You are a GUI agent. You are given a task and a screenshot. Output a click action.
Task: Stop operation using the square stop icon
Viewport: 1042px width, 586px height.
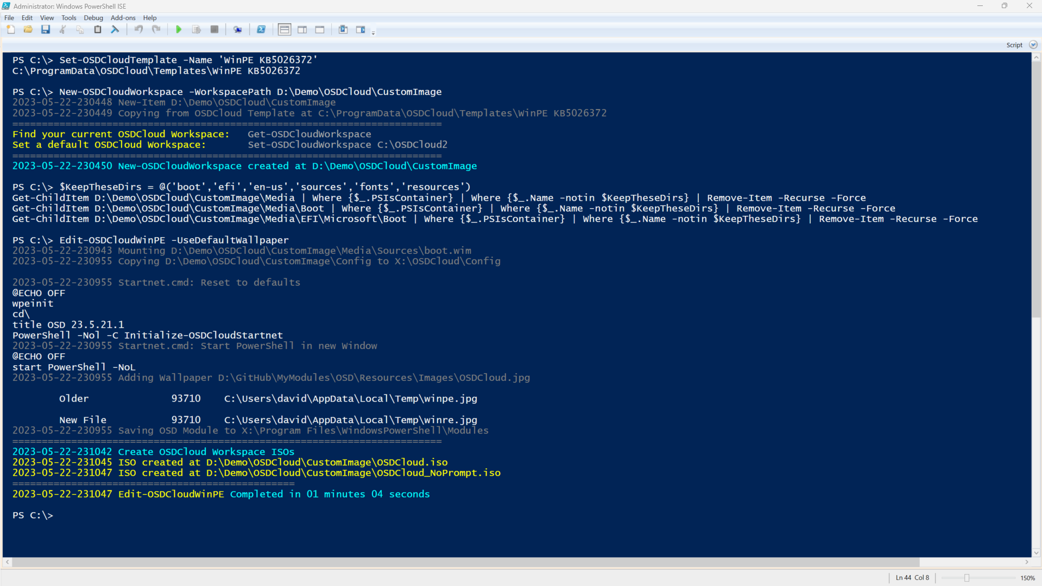click(214, 30)
